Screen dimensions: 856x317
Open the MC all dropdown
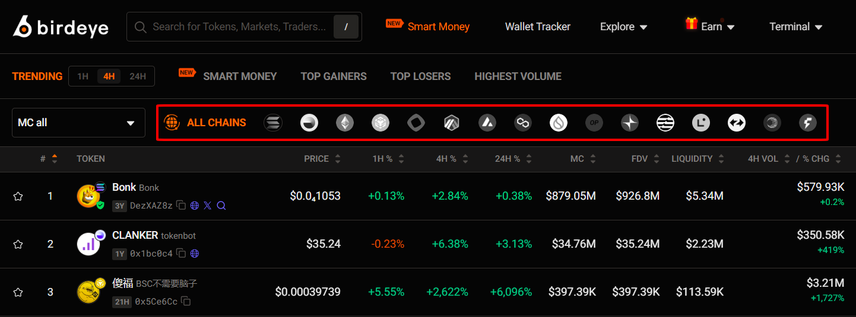[x=78, y=123]
